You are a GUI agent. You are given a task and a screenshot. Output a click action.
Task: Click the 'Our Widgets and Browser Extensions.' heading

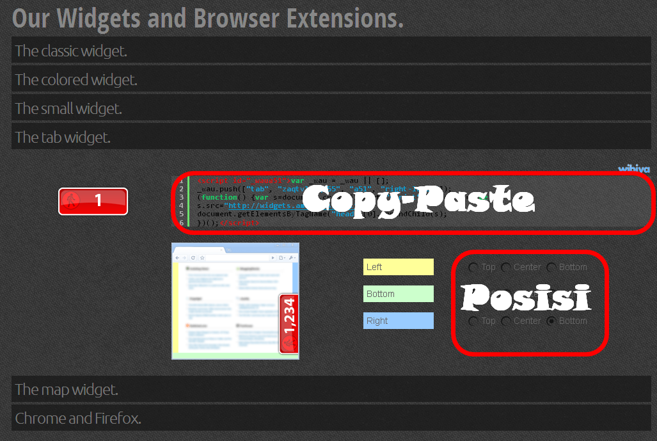208,19
